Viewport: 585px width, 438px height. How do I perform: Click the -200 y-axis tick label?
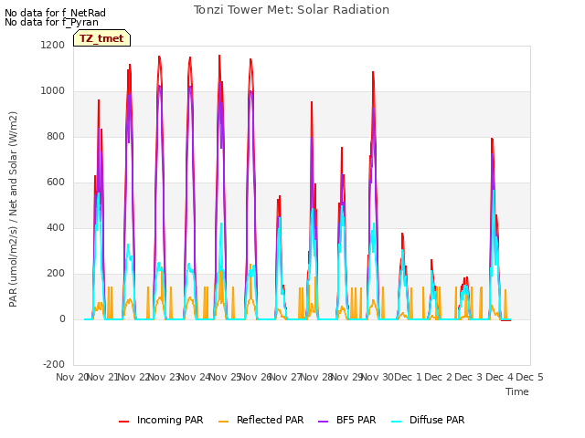coord(54,365)
